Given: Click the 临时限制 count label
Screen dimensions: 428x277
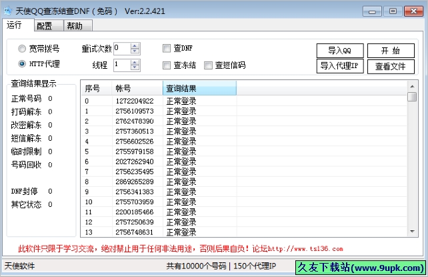Looking at the screenshot, I should 26,152.
